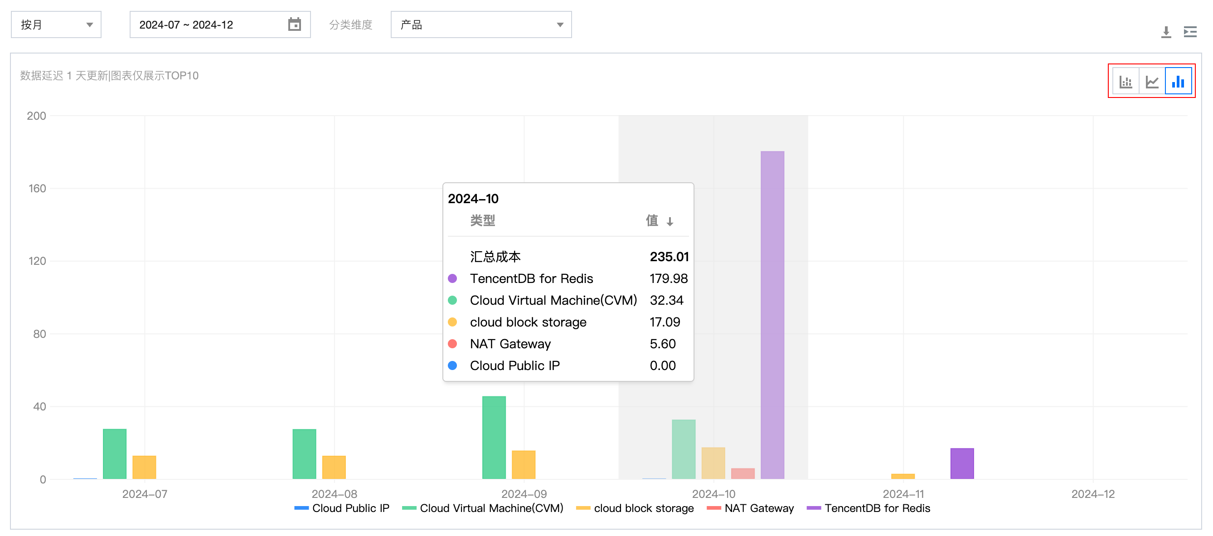
Task: Click the purple TencentDB for Redis tooltip dot
Action: point(452,278)
